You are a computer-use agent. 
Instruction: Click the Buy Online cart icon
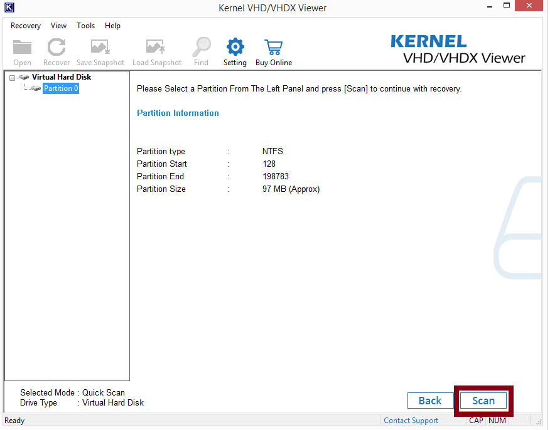[x=274, y=47]
